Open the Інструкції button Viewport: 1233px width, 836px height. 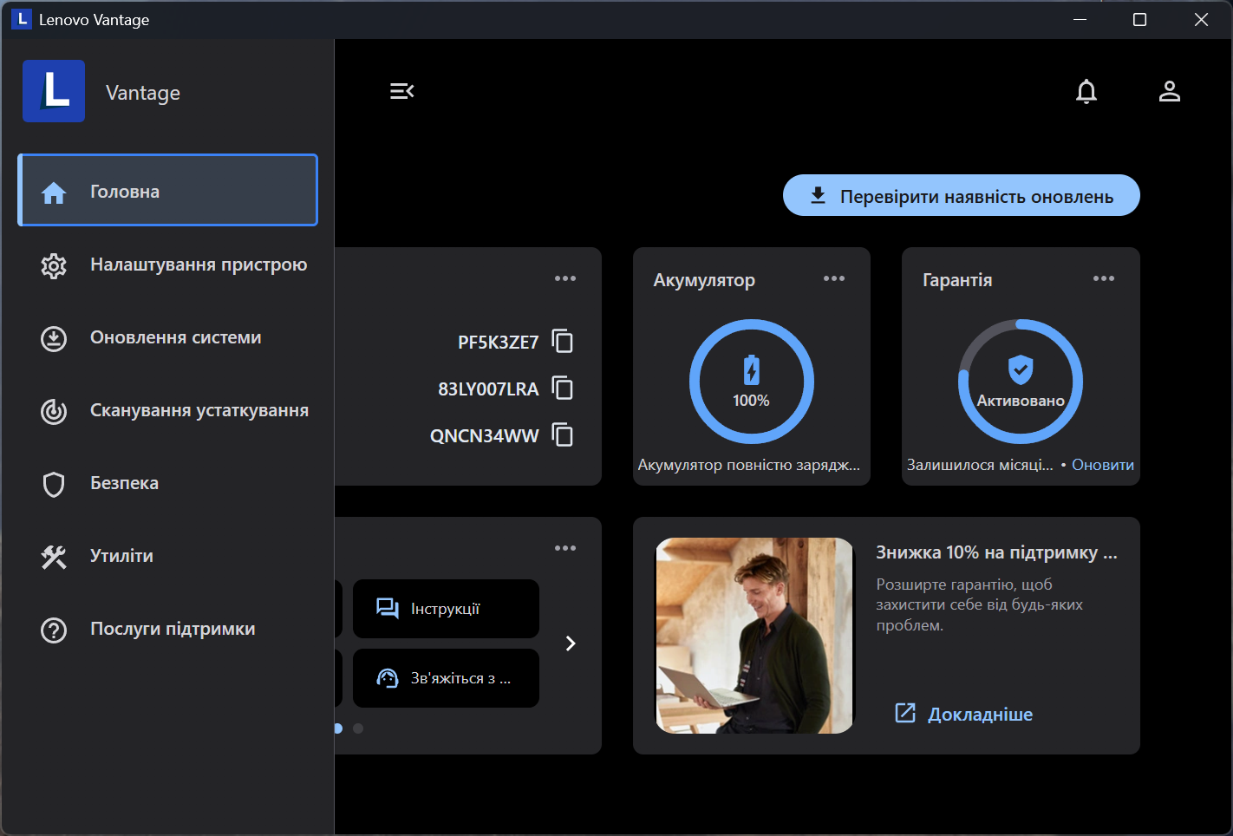pyautogui.click(x=446, y=609)
